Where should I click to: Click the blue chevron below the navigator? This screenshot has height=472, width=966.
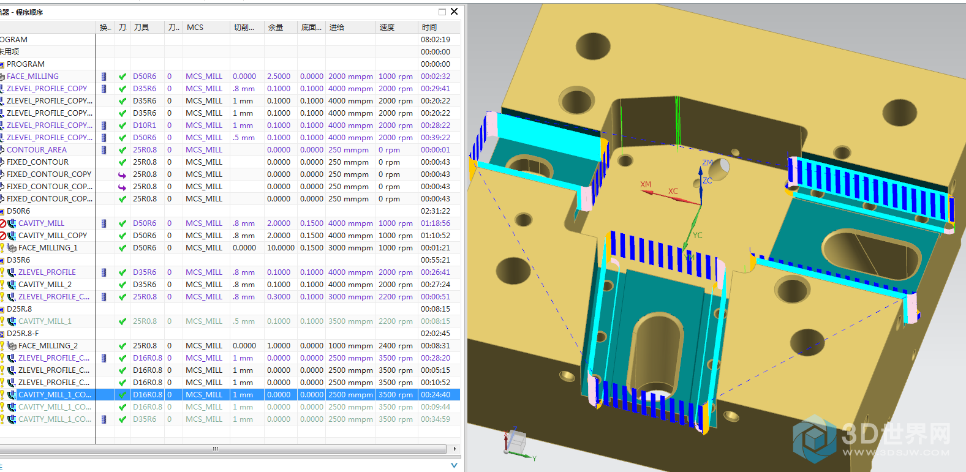(x=454, y=465)
